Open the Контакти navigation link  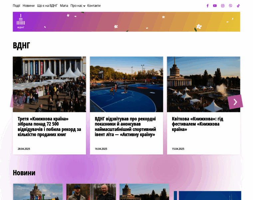click(x=94, y=6)
